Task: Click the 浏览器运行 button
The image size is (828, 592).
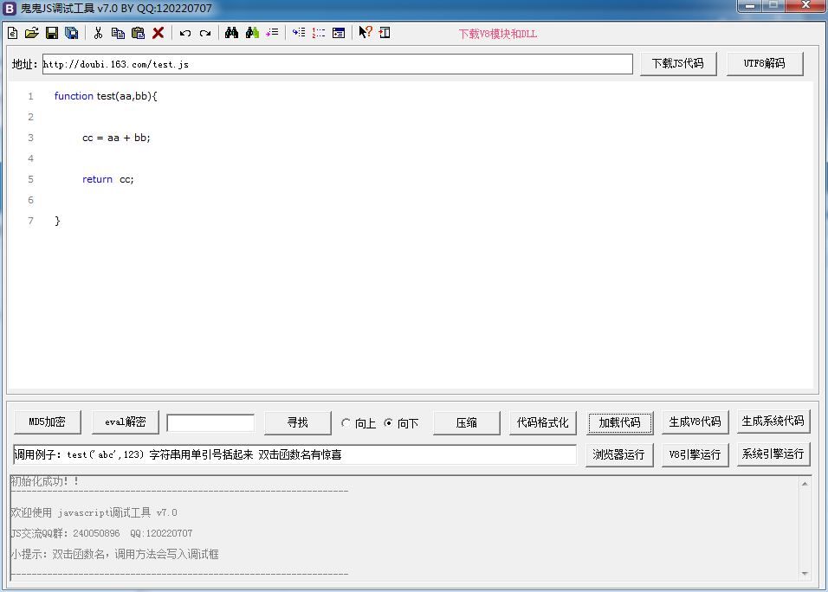Action: [619, 454]
